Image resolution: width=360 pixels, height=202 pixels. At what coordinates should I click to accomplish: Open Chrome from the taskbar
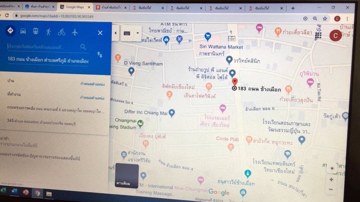(37, 193)
